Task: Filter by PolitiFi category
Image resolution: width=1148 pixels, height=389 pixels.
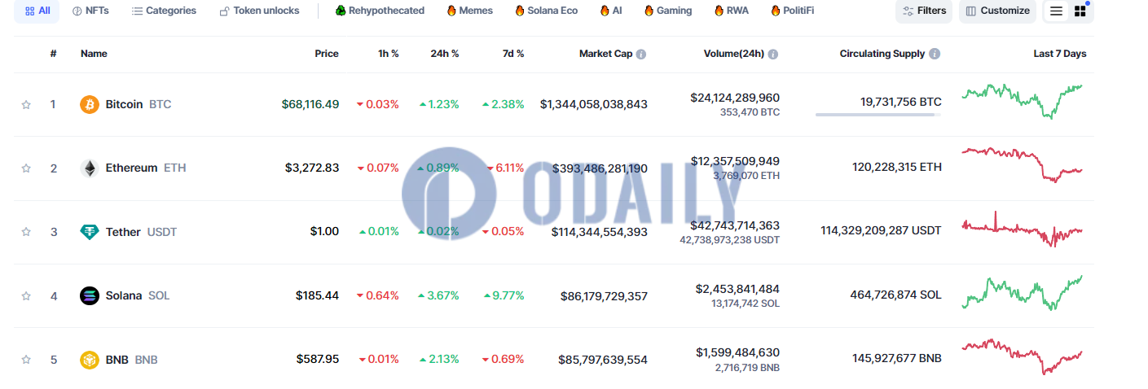Action: click(791, 11)
